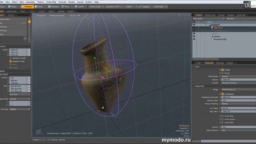Select Items selection mode
Viewport: 256px width, 144px height.
pyautogui.click(x=39, y=7)
